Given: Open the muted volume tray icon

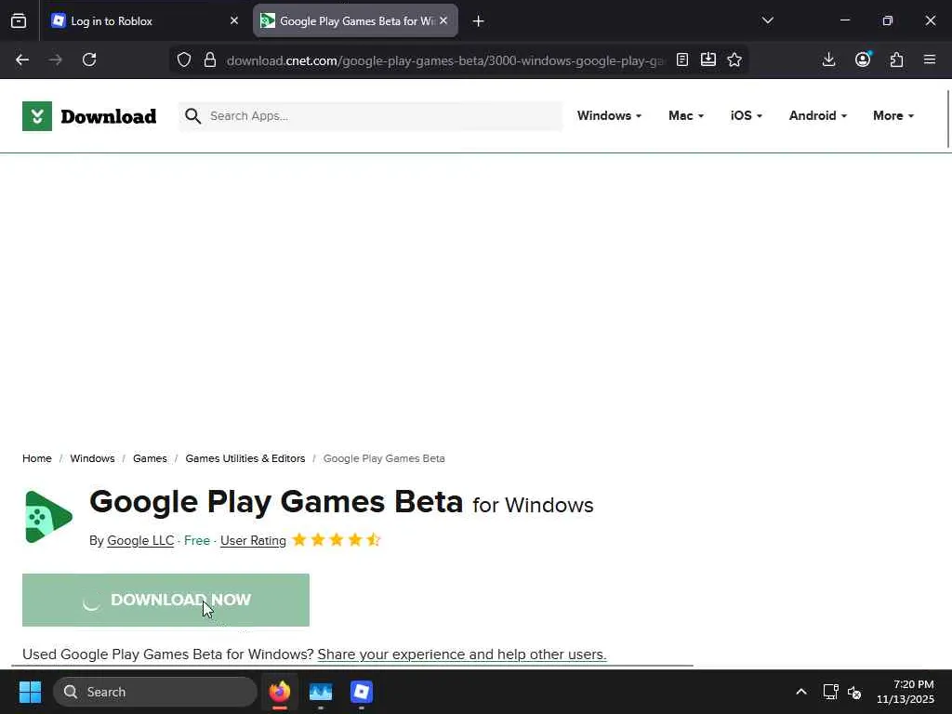Looking at the screenshot, I should point(854,692).
